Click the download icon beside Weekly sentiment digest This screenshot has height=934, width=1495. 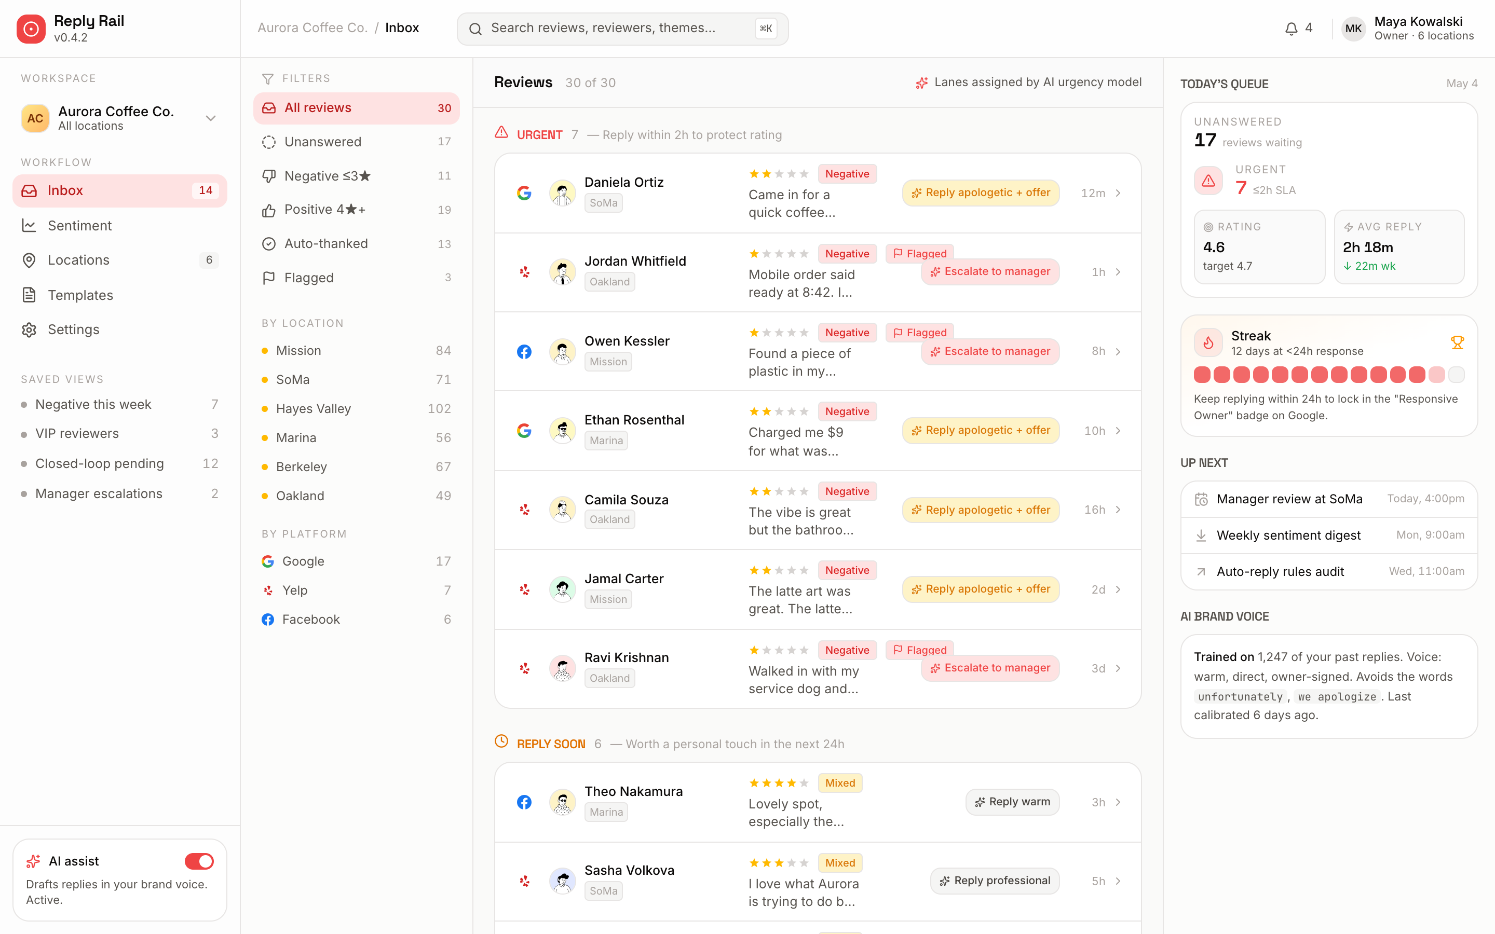pos(1201,535)
